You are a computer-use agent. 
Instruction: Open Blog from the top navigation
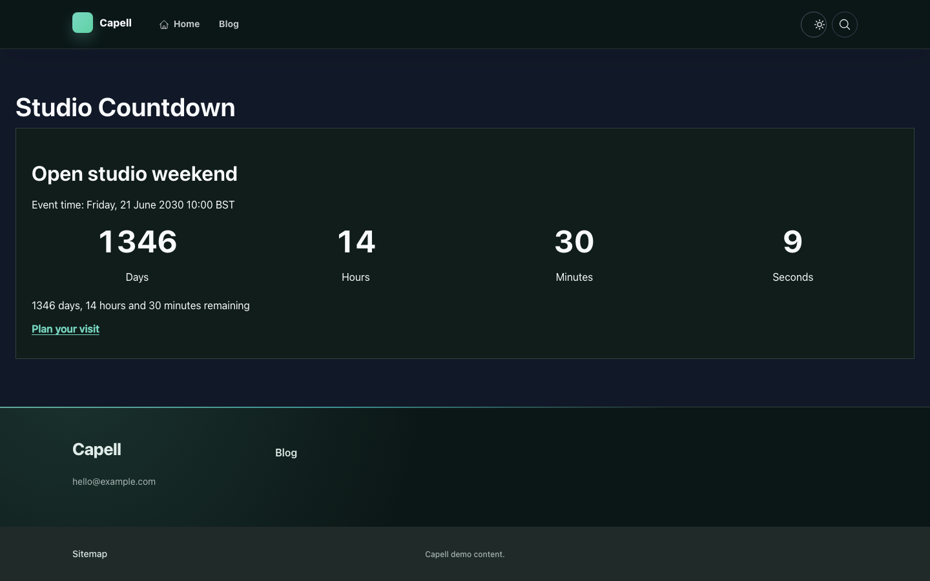pos(229,24)
